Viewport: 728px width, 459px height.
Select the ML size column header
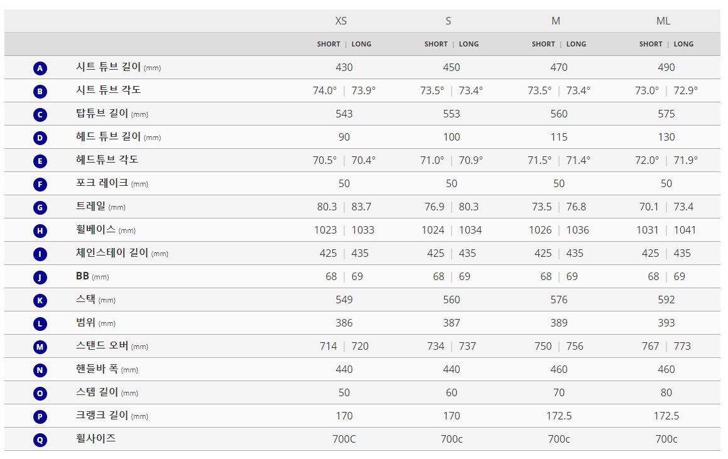click(x=663, y=21)
